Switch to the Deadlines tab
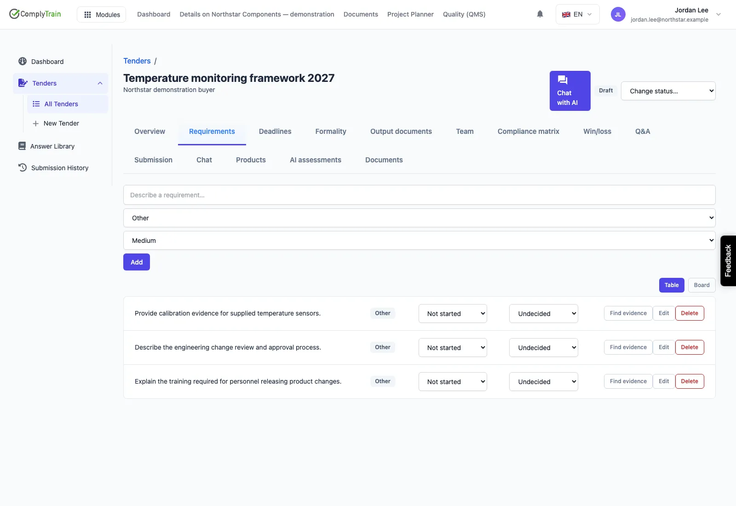This screenshot has width=736, height=506. point(275,131)
